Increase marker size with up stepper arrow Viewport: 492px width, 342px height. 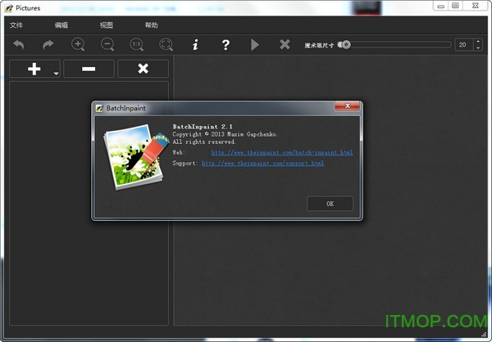tap(478, 42)
